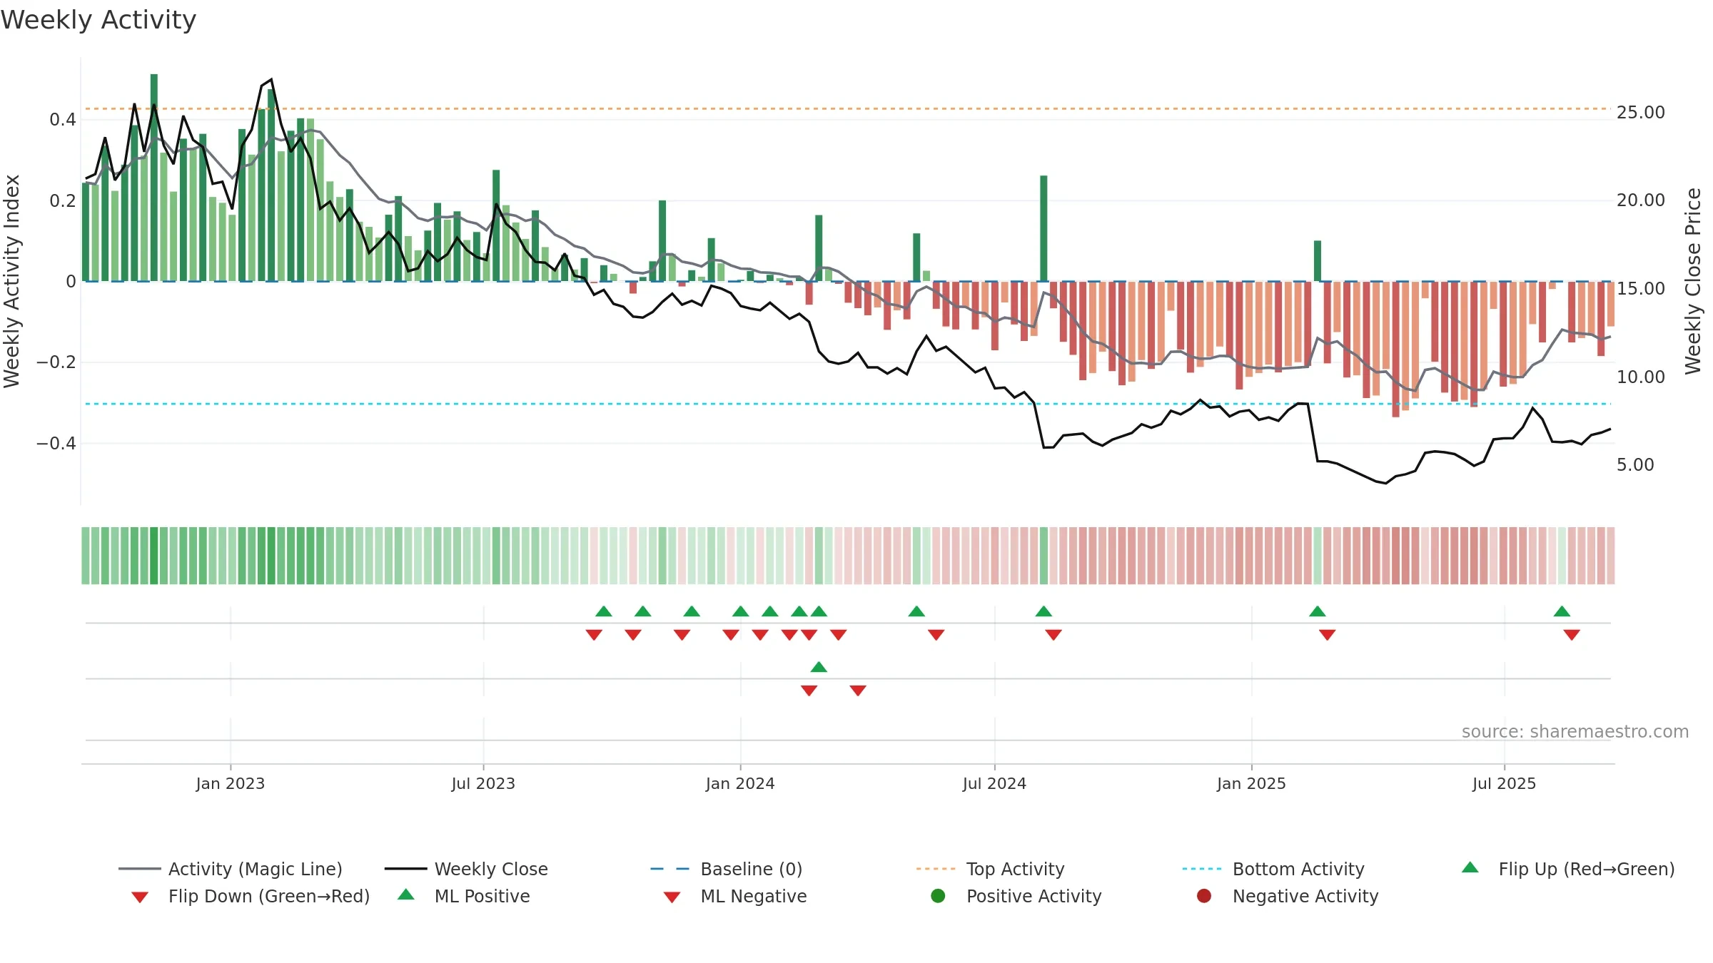Click the green Flip Up legend triangle
1713x963 pixels.
click(x=1470, y=867)
